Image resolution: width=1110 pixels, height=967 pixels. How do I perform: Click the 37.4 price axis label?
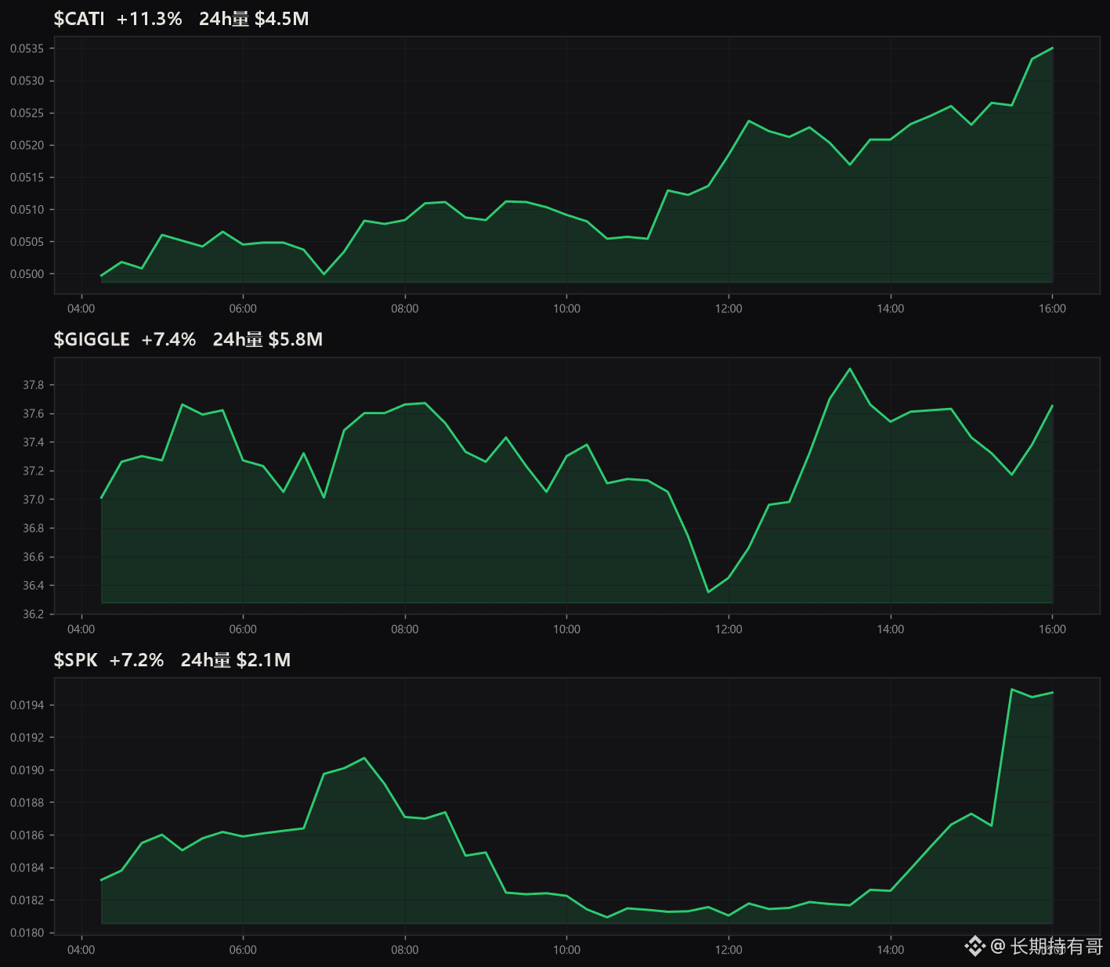tap(33, 442)
